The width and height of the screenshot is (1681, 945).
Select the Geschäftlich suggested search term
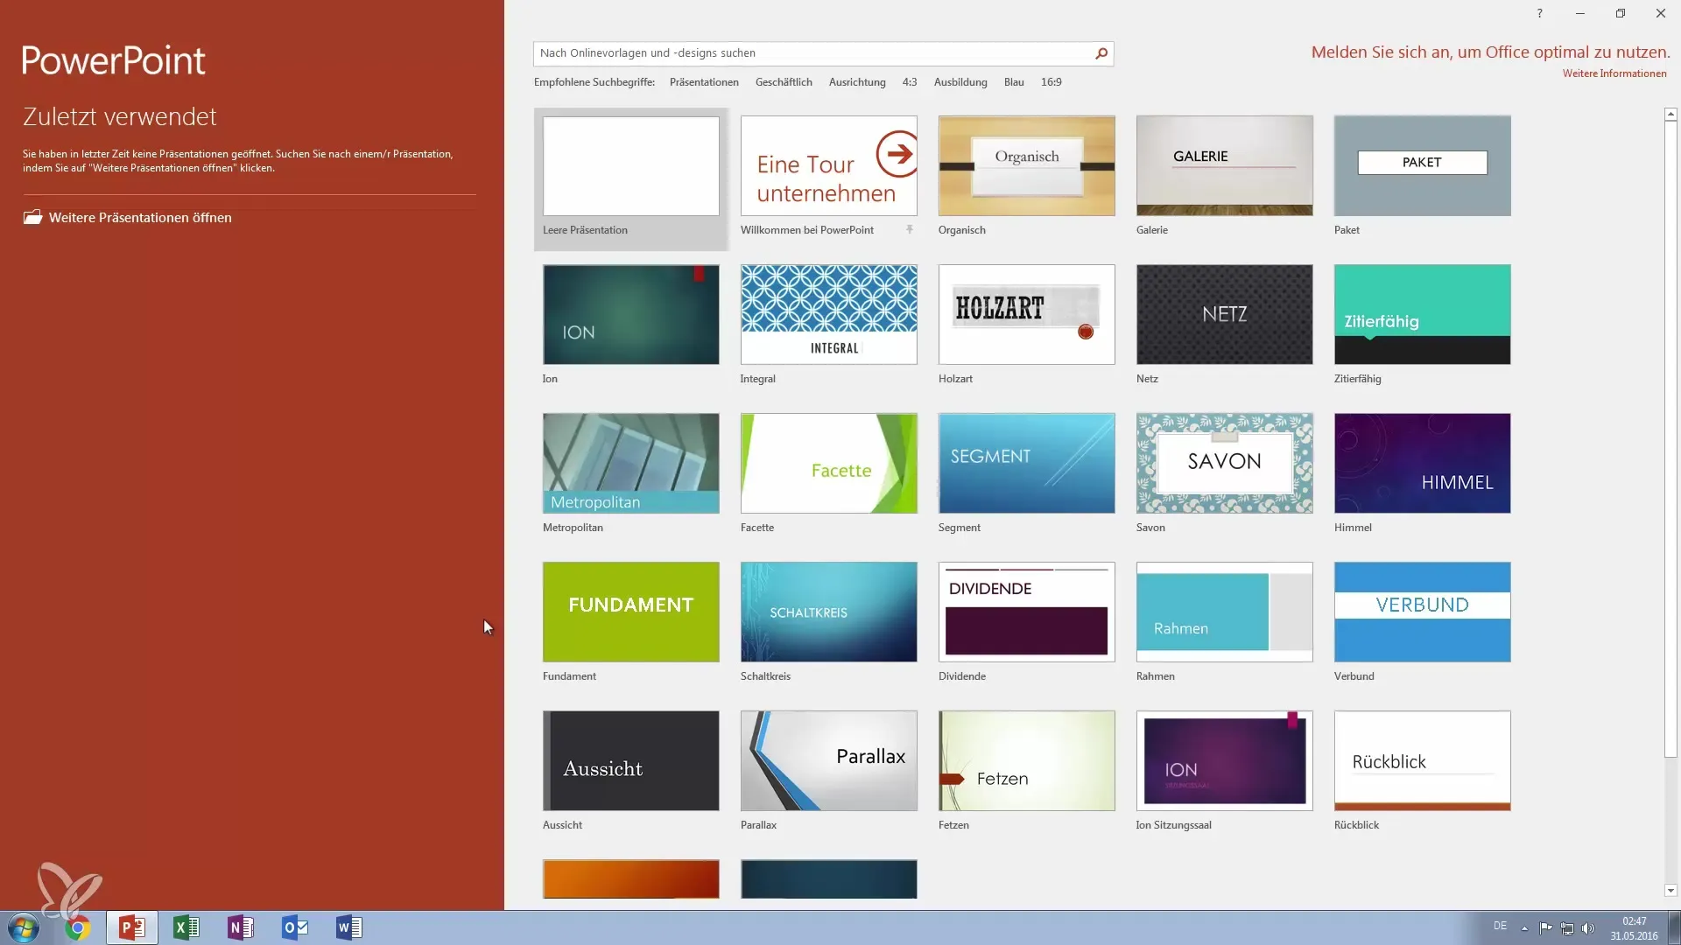(x=784, y=82)
